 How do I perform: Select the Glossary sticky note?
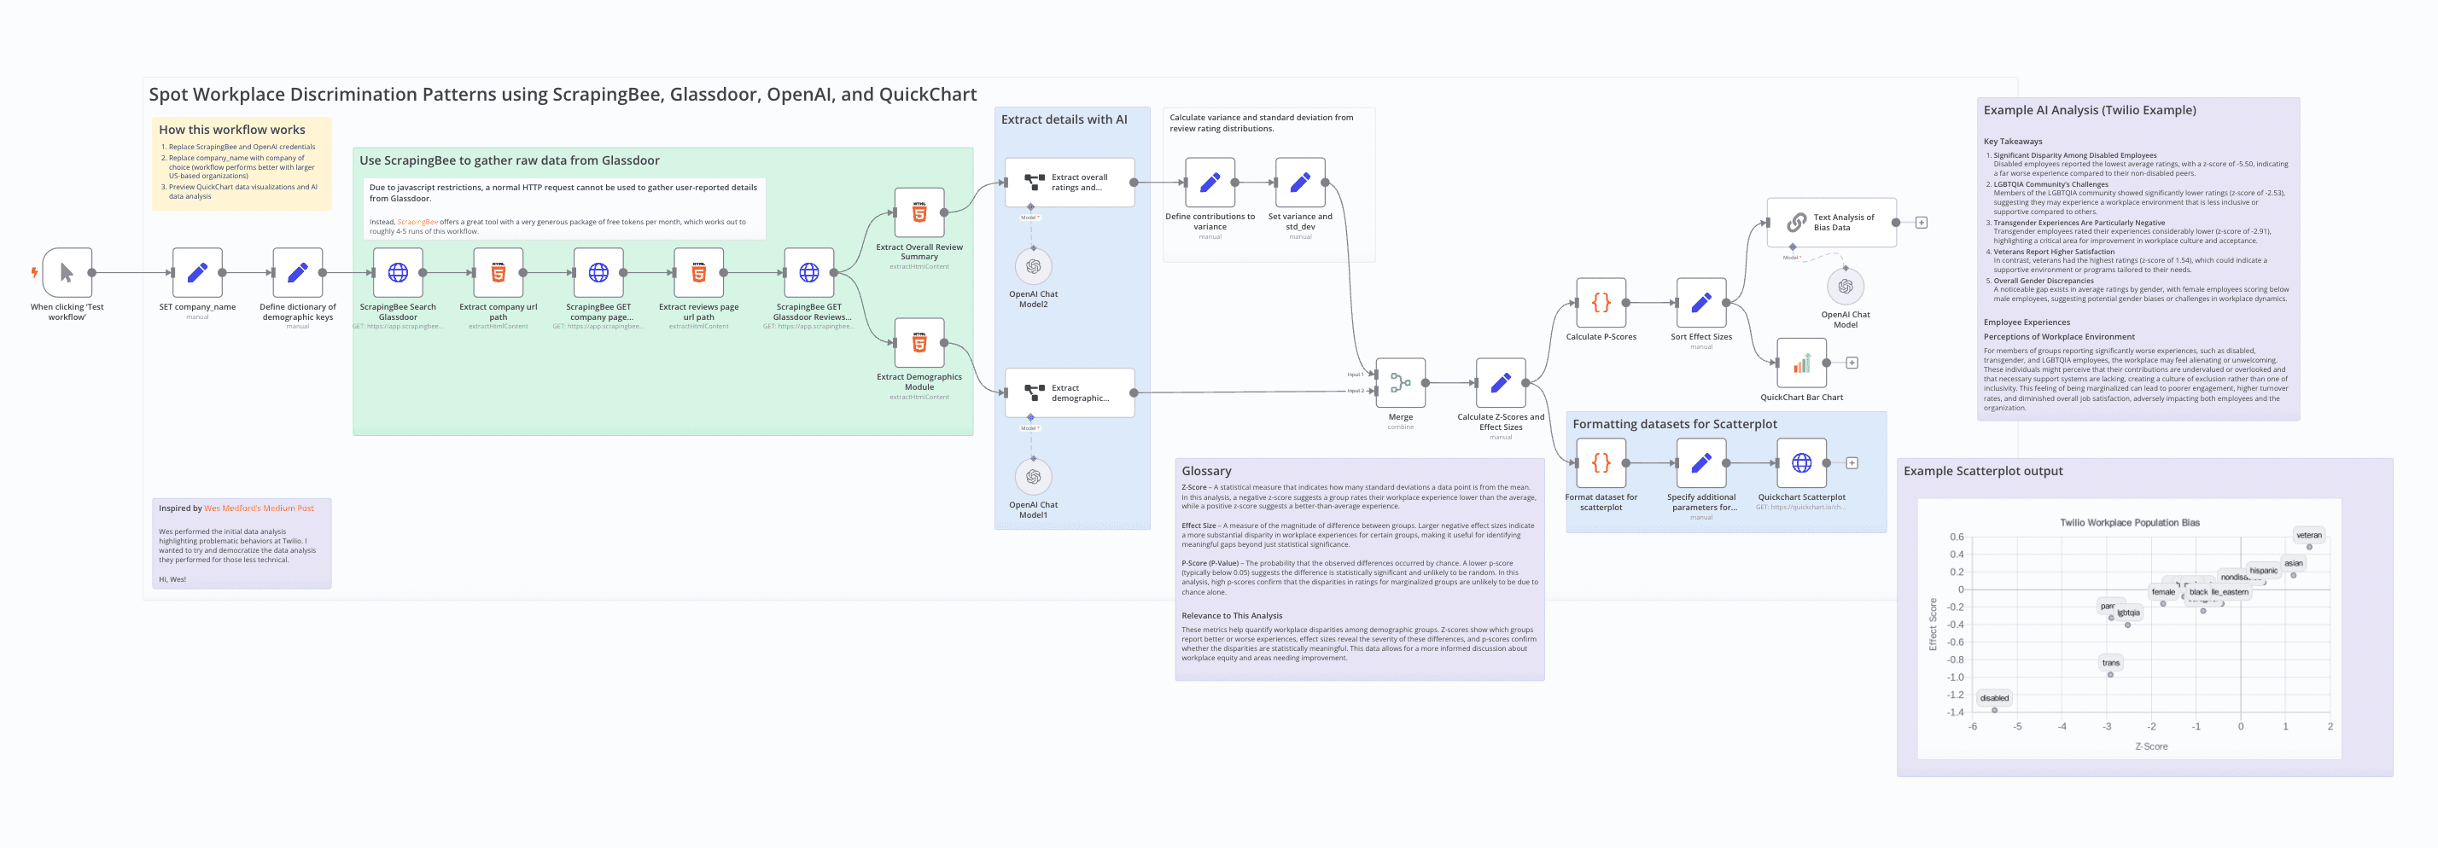[1360, 570]
